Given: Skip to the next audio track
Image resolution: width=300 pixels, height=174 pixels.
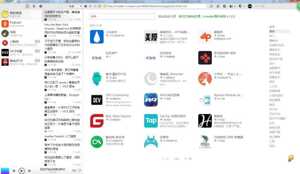Looking at the screenshot, I should (29, 171).
